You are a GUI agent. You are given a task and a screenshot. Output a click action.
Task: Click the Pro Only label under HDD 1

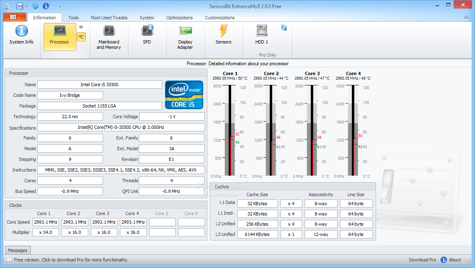pyautogui.click(x=268, y=55)
